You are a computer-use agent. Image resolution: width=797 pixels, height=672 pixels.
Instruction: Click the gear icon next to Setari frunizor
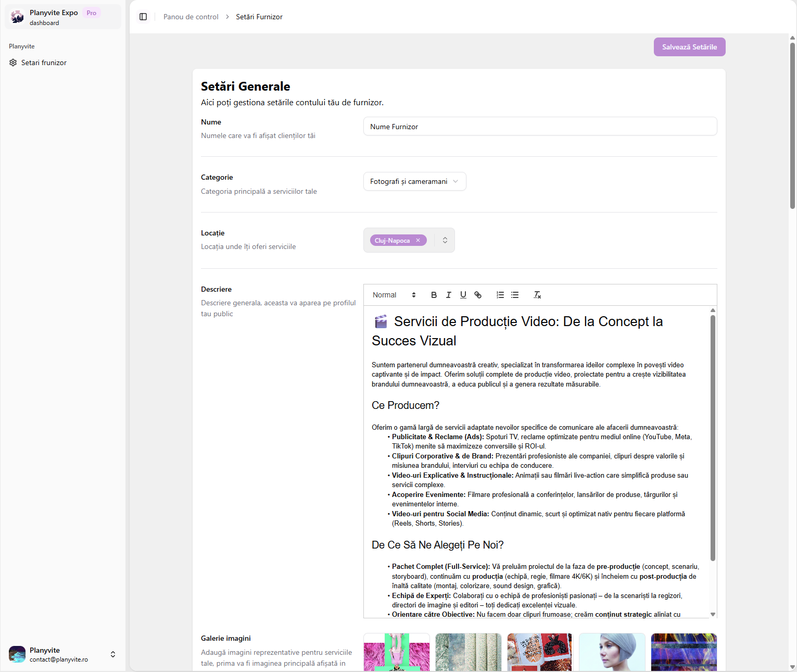(13, 63)
